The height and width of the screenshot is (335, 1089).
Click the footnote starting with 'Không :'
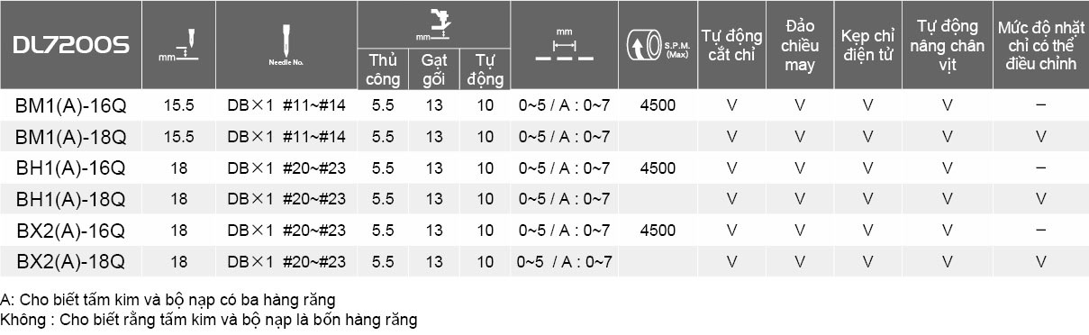click(210, 320)
